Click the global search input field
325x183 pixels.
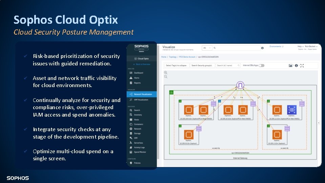236,48
